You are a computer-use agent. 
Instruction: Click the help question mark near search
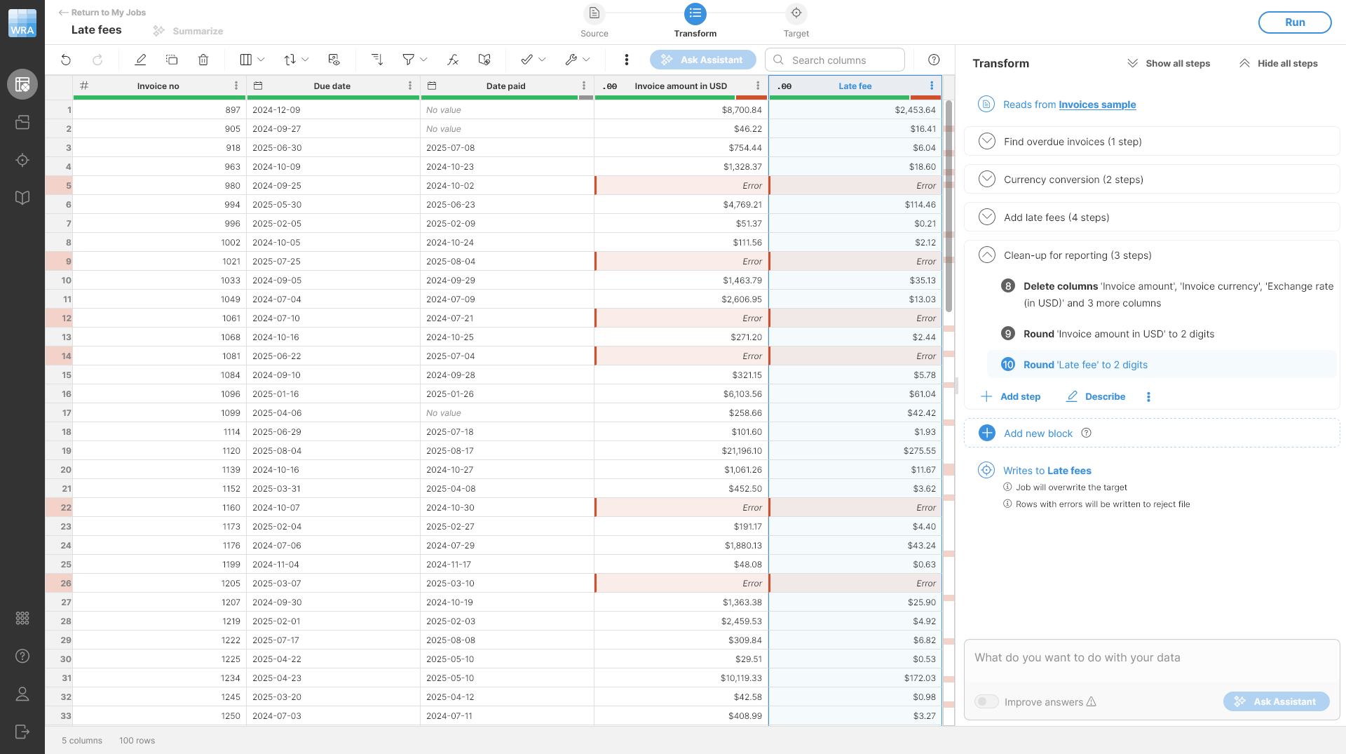pos(934,60)
